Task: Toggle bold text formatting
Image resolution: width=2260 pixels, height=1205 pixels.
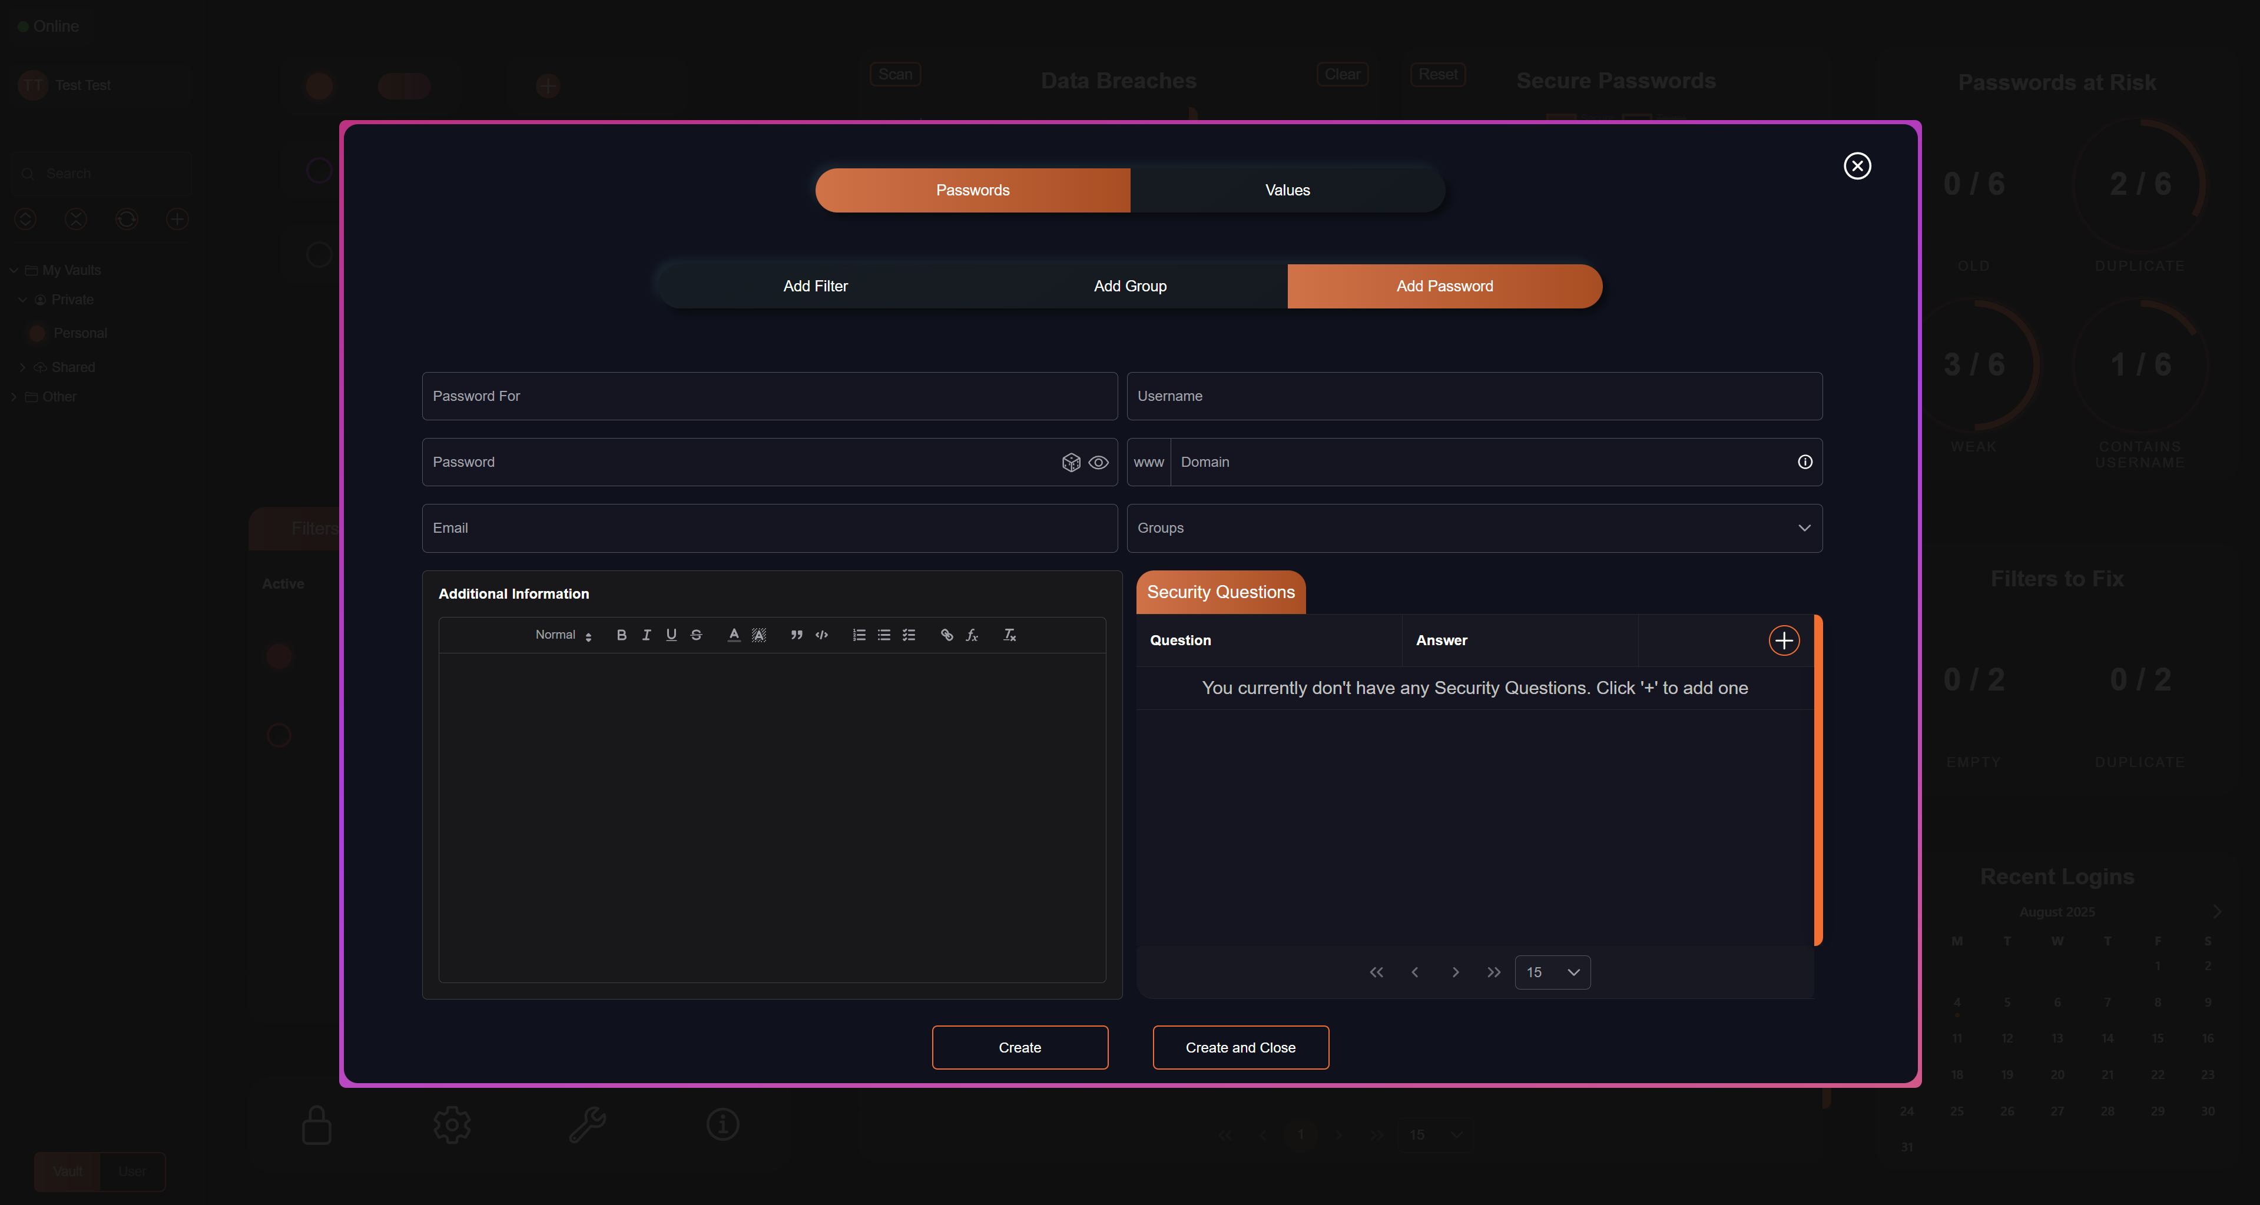Action: [x=621, y=635]
